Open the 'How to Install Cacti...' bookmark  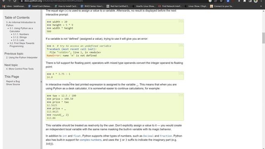[x=66, y=6]
